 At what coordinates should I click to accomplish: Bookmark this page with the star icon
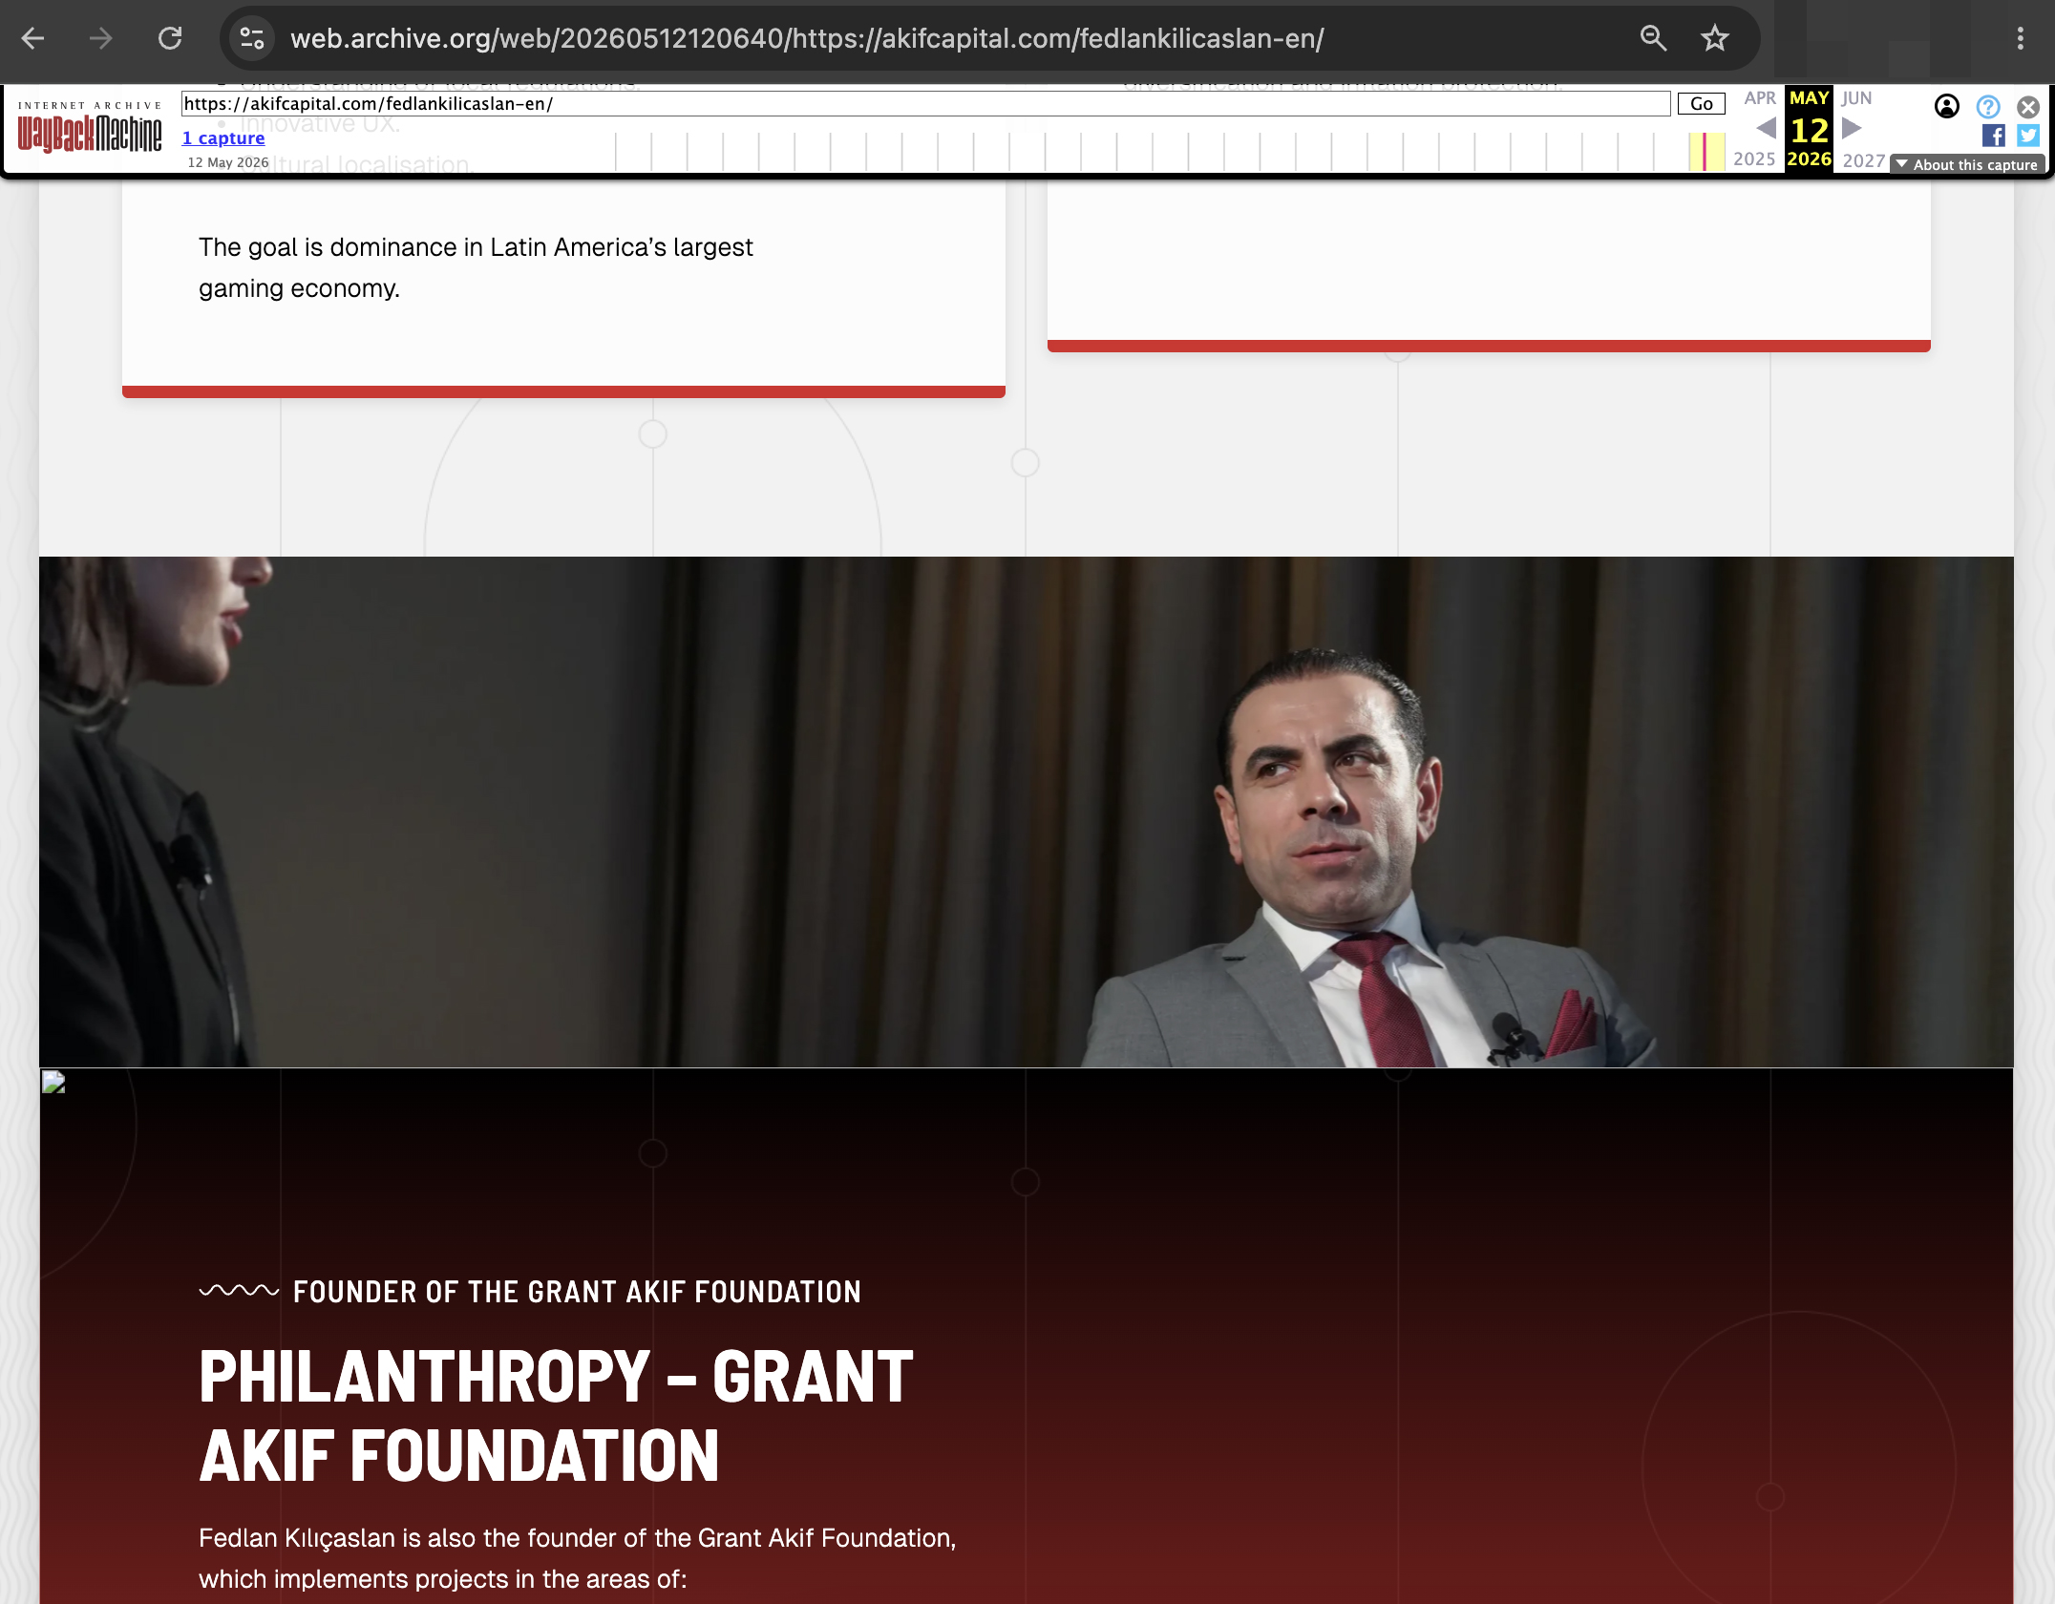click(x=1715, y=38)
